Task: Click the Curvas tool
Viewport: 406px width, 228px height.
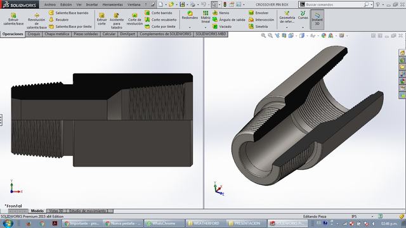Action: tap(303, 15)
